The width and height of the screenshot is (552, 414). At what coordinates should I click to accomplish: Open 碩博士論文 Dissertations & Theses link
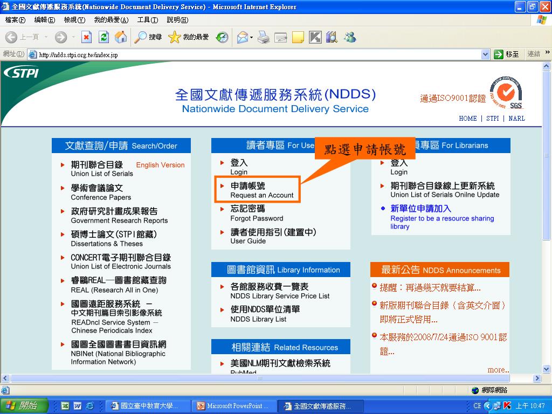114,239
